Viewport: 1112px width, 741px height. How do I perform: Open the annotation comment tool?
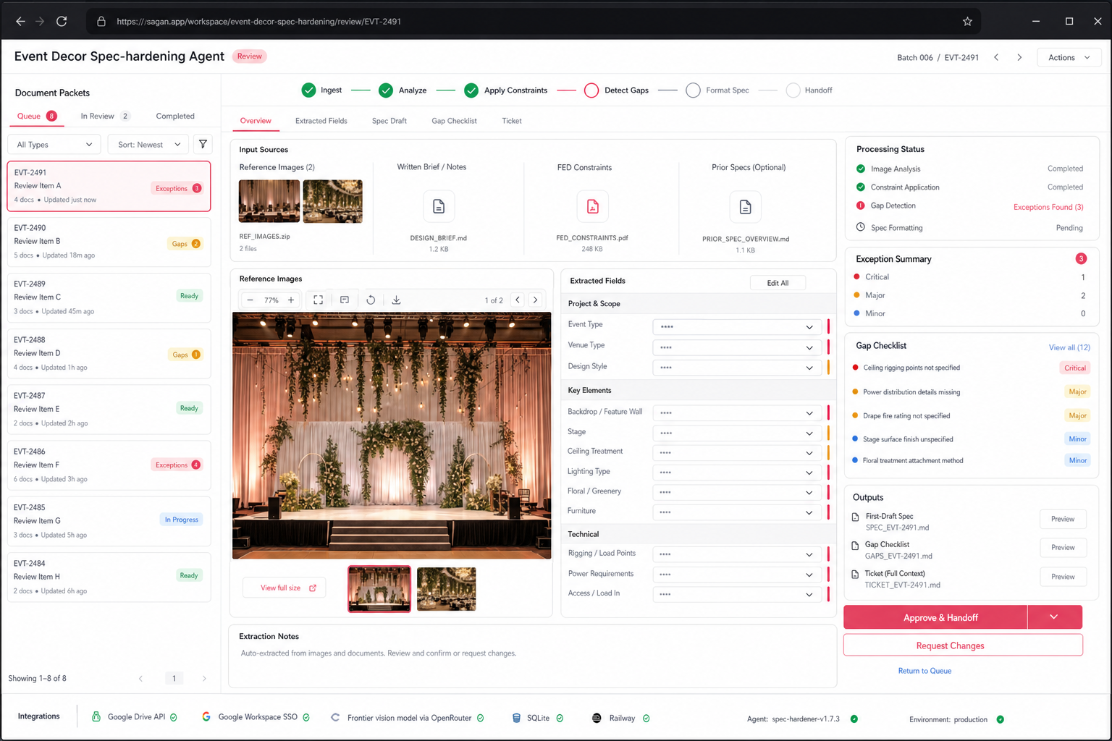[x=345, y=300]
